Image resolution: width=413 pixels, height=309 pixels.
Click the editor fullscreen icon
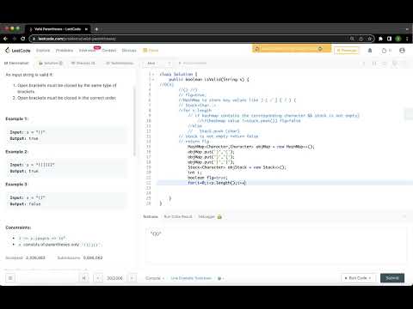(x=405, y=64)
